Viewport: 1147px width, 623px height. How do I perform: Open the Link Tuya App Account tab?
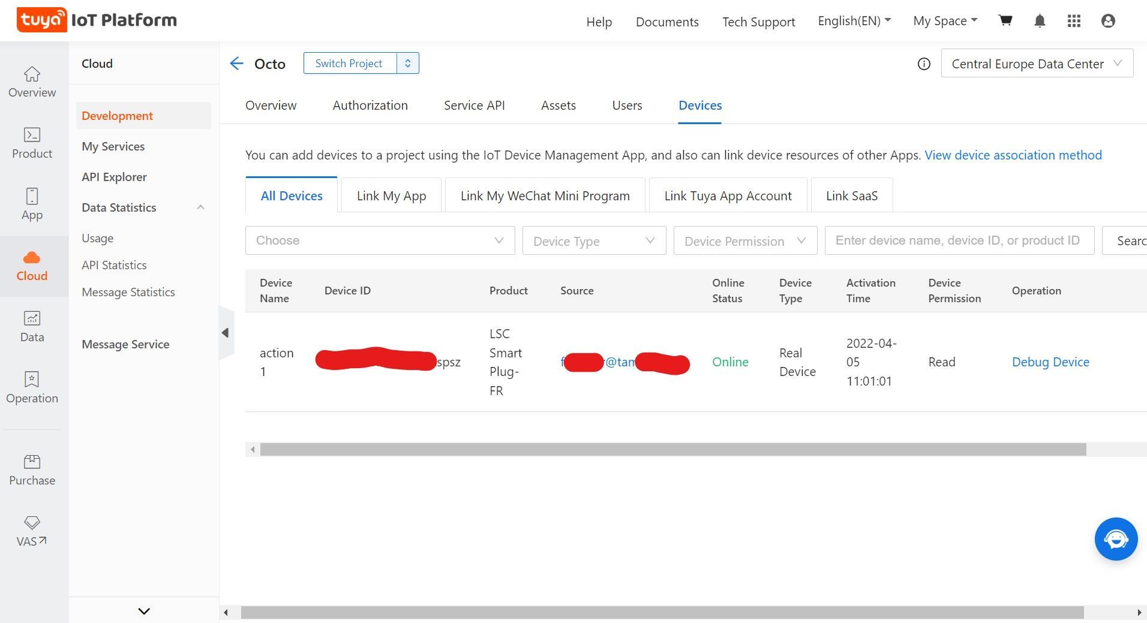point(728,195)
